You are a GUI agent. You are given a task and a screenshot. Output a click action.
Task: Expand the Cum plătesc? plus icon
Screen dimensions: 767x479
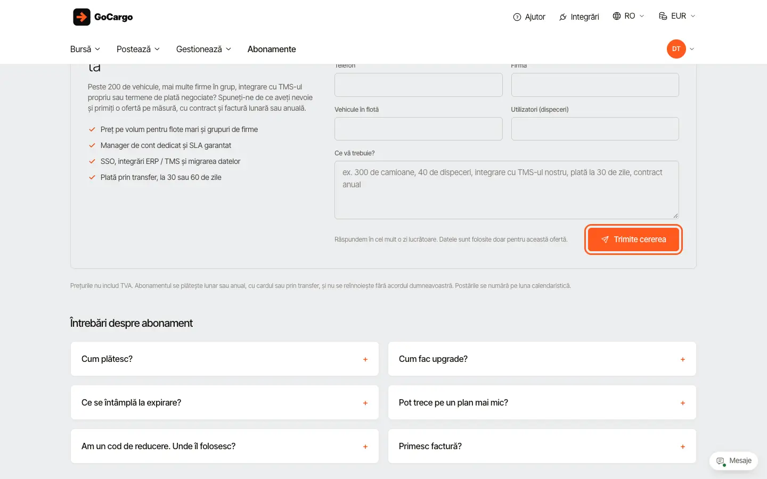pyautogui.click(x=365, y=359)
